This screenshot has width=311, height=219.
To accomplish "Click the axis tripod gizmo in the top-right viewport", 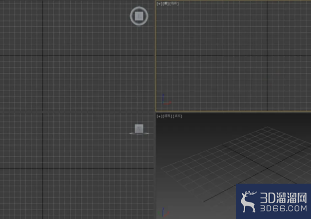I will (x=166, y=100).
